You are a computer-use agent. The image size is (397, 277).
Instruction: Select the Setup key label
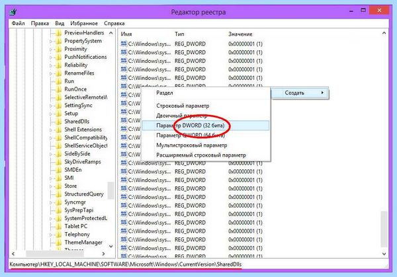[x=71, y=113]
